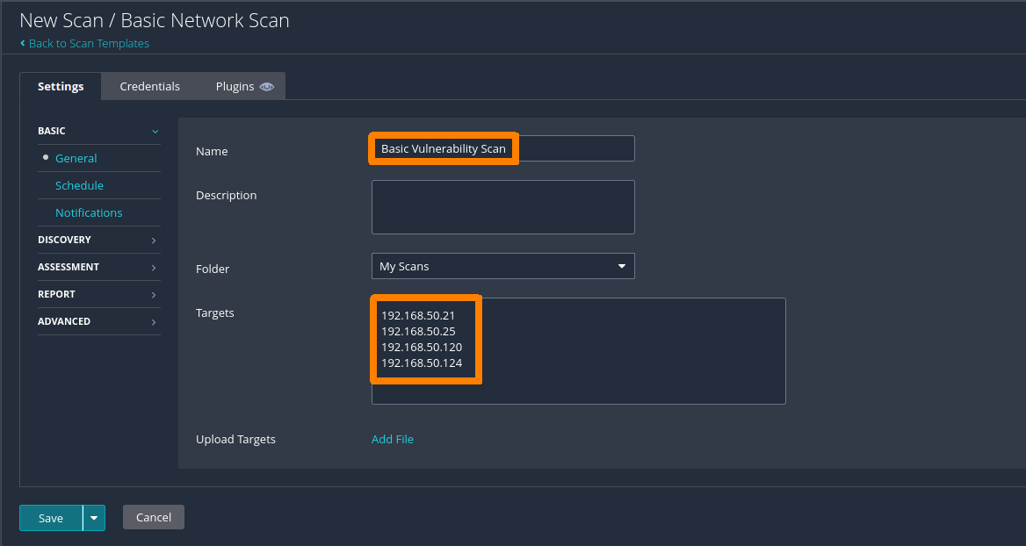The height and width of the screenshot is (546, 1026).
Task: Select the Settings tab
Action: 61,86
